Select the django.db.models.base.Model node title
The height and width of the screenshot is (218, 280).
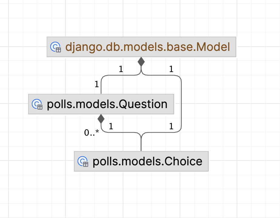tap(148, 47)
